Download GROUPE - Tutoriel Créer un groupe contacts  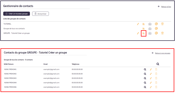(x=150, y=33)
